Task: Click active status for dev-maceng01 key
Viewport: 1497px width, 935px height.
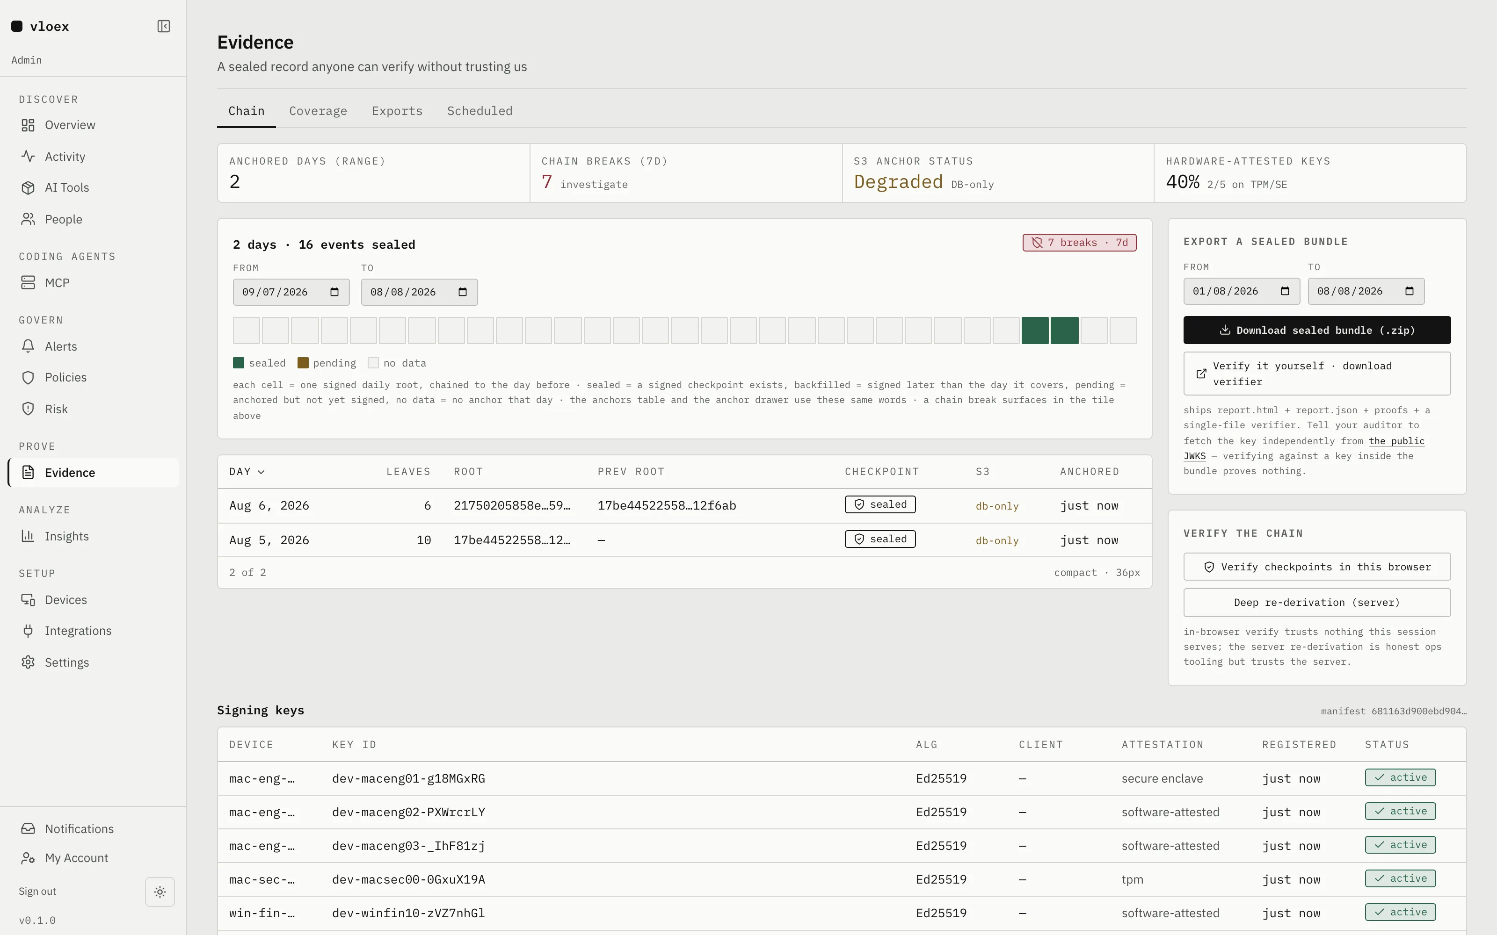Action: (1401, 777)
